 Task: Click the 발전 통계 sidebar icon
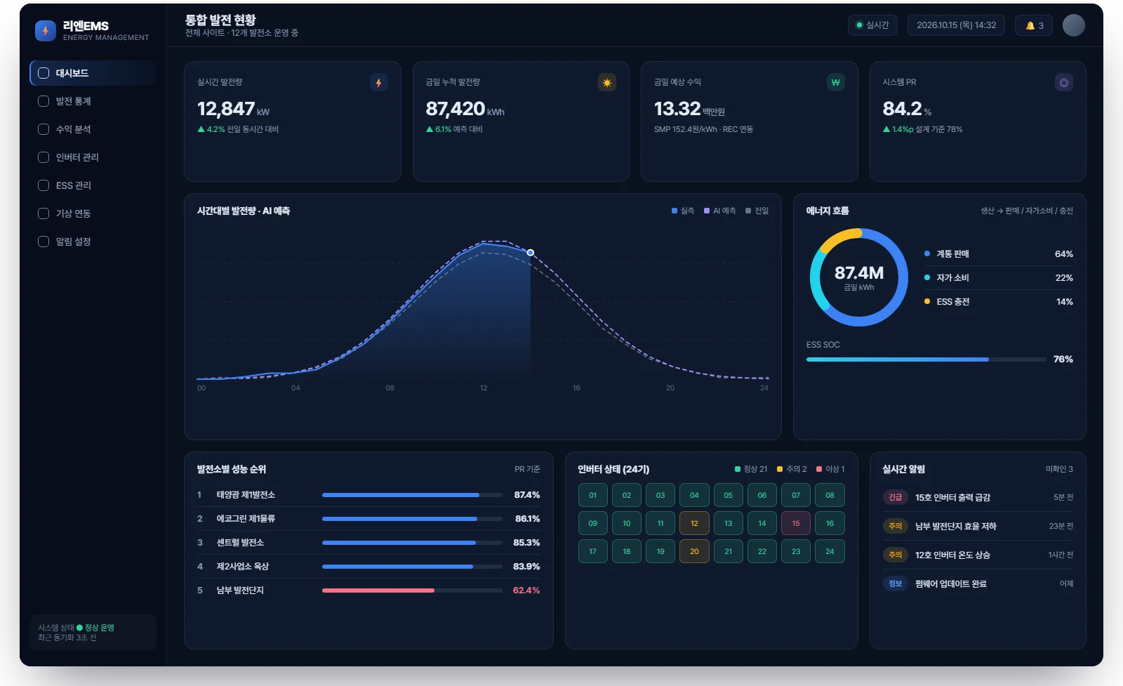pos(44,101)
